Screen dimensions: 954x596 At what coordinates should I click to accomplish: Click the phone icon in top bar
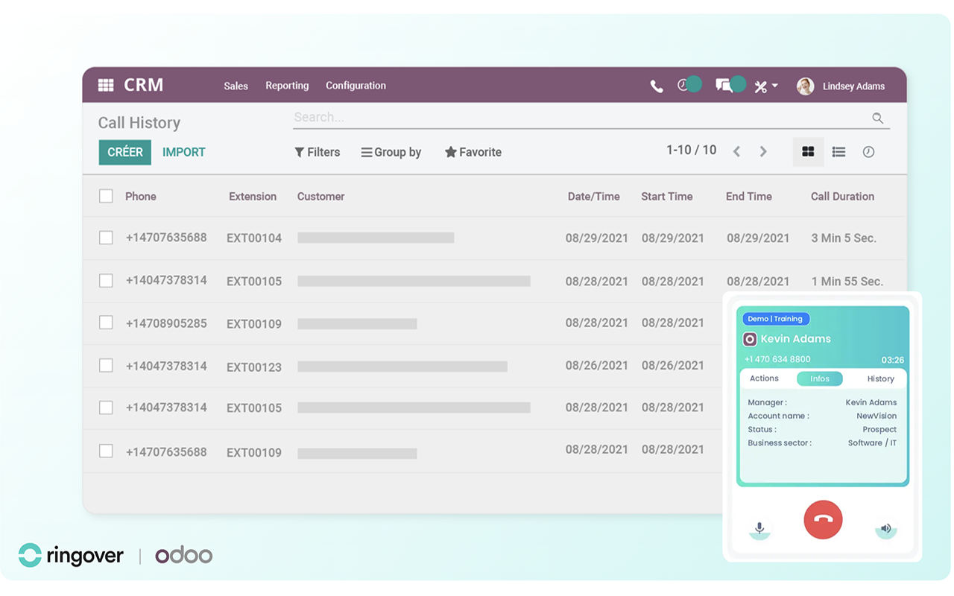click(657, 86)
